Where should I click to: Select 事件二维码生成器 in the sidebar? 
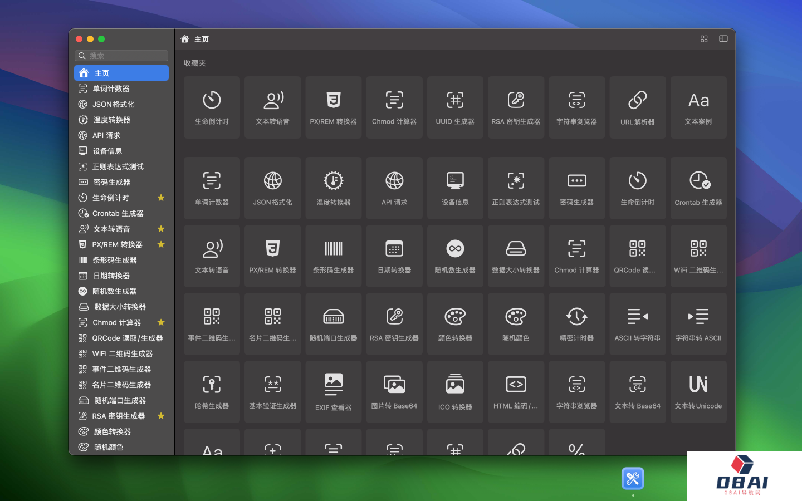(121, 369)
